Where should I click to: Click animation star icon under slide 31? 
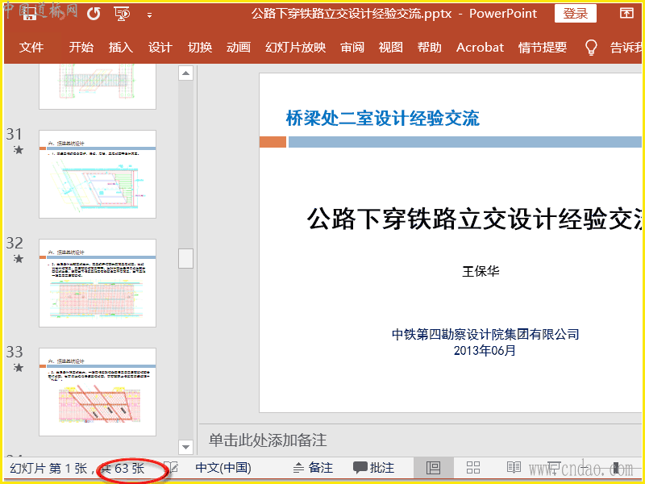(x=18, y=150)
